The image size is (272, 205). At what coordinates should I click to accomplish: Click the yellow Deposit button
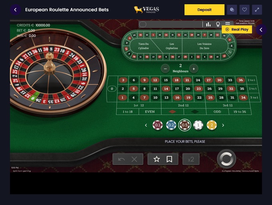point(204,10)
